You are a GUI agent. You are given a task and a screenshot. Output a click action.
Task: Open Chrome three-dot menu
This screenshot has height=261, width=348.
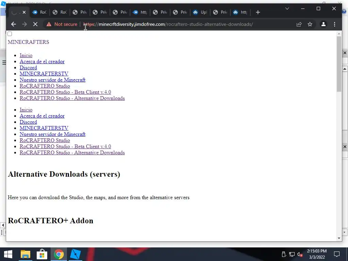point(334,24)
